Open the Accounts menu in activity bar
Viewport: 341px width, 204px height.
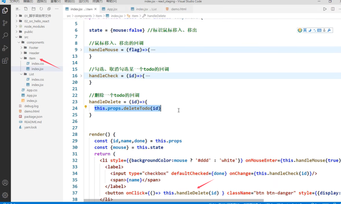click(x=5, y=183)
